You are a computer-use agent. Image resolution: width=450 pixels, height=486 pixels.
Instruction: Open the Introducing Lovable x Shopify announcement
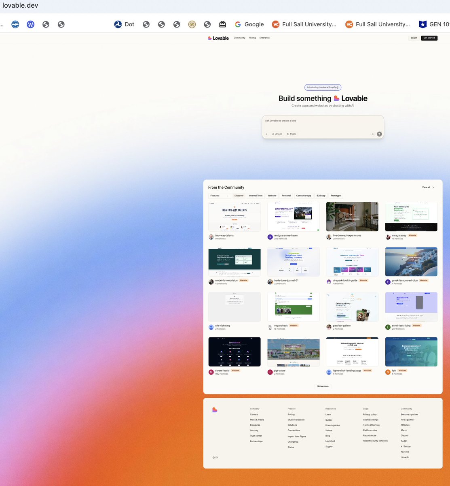[x=322, y=87]
